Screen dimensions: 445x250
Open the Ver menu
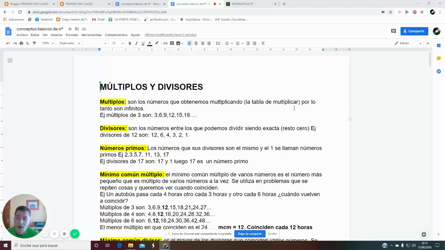coord(45,35)
